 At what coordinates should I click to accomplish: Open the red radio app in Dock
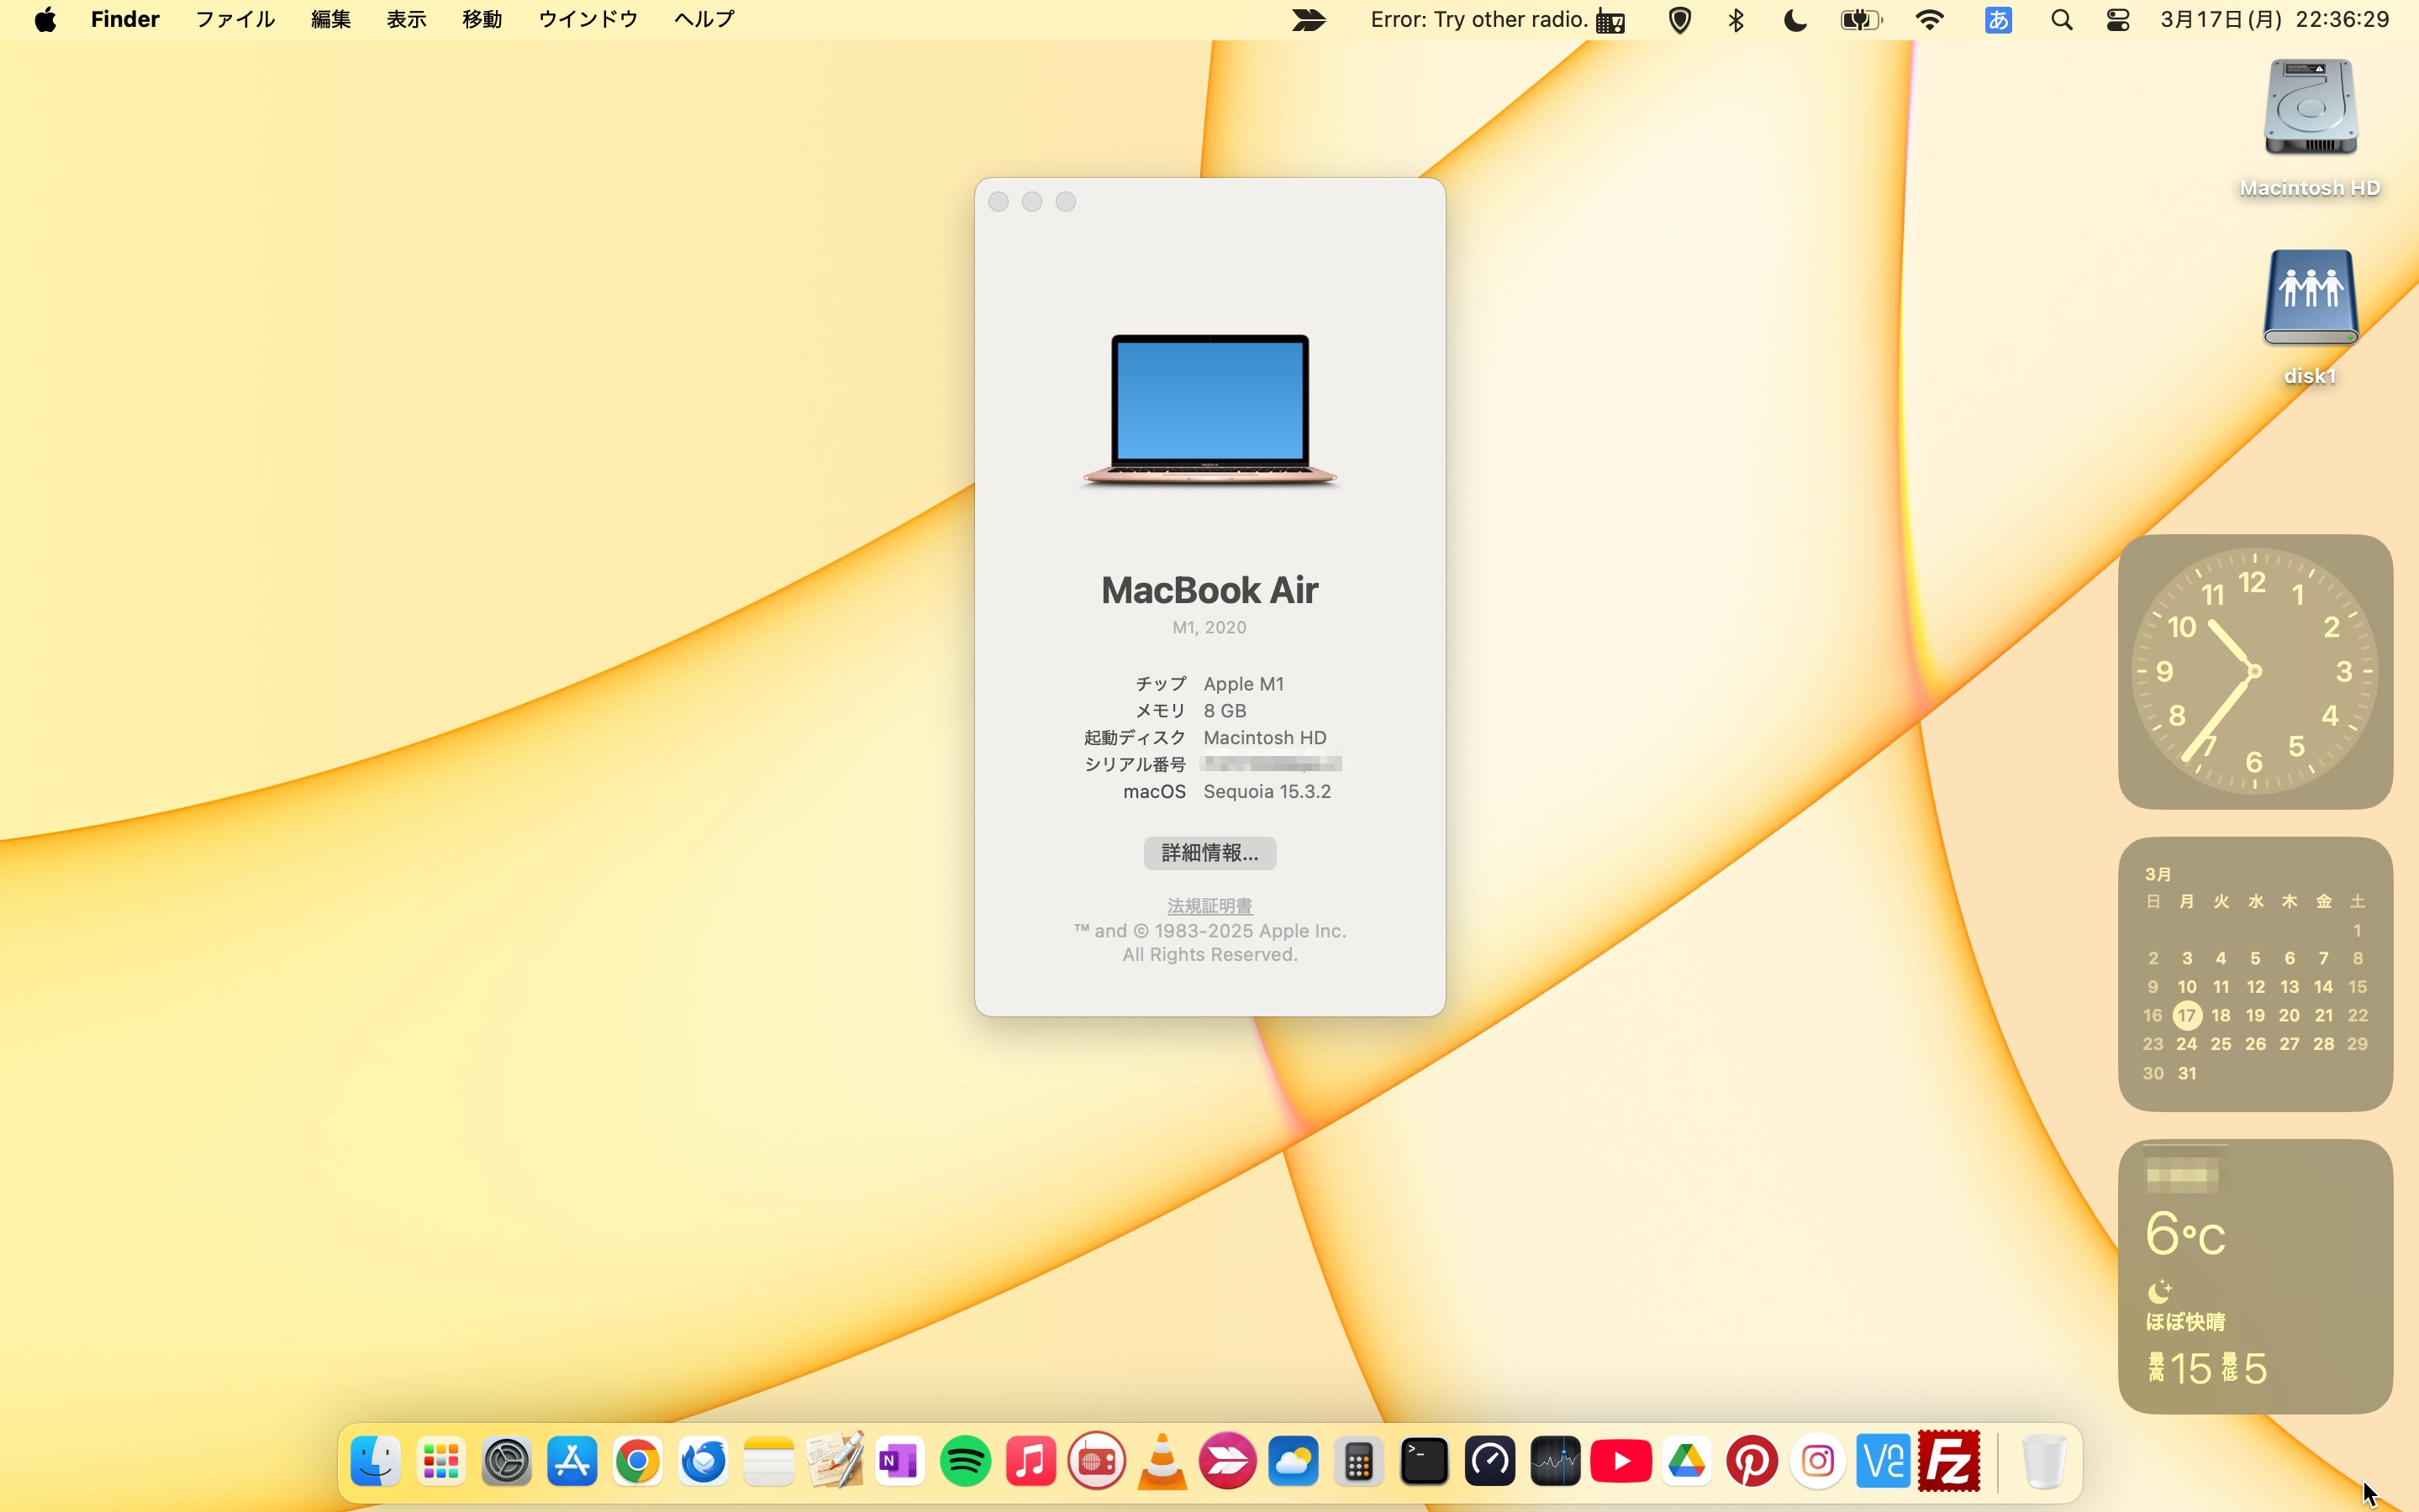(x=1097, y=1462)
